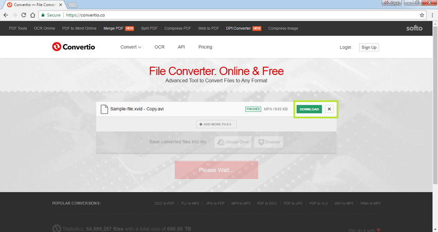
Task: Open the browser home page icon
Action: pyautogui.click(x=32, y=15)
